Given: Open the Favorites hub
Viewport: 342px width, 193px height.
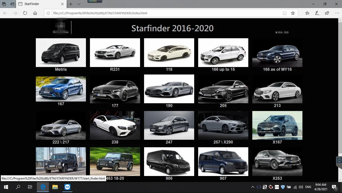Looking at the screenshot, I should 307,13.
